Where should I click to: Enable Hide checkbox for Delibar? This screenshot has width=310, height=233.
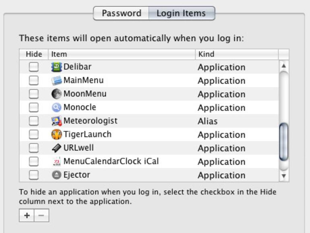pyautogui.click(x=34, y=67)
